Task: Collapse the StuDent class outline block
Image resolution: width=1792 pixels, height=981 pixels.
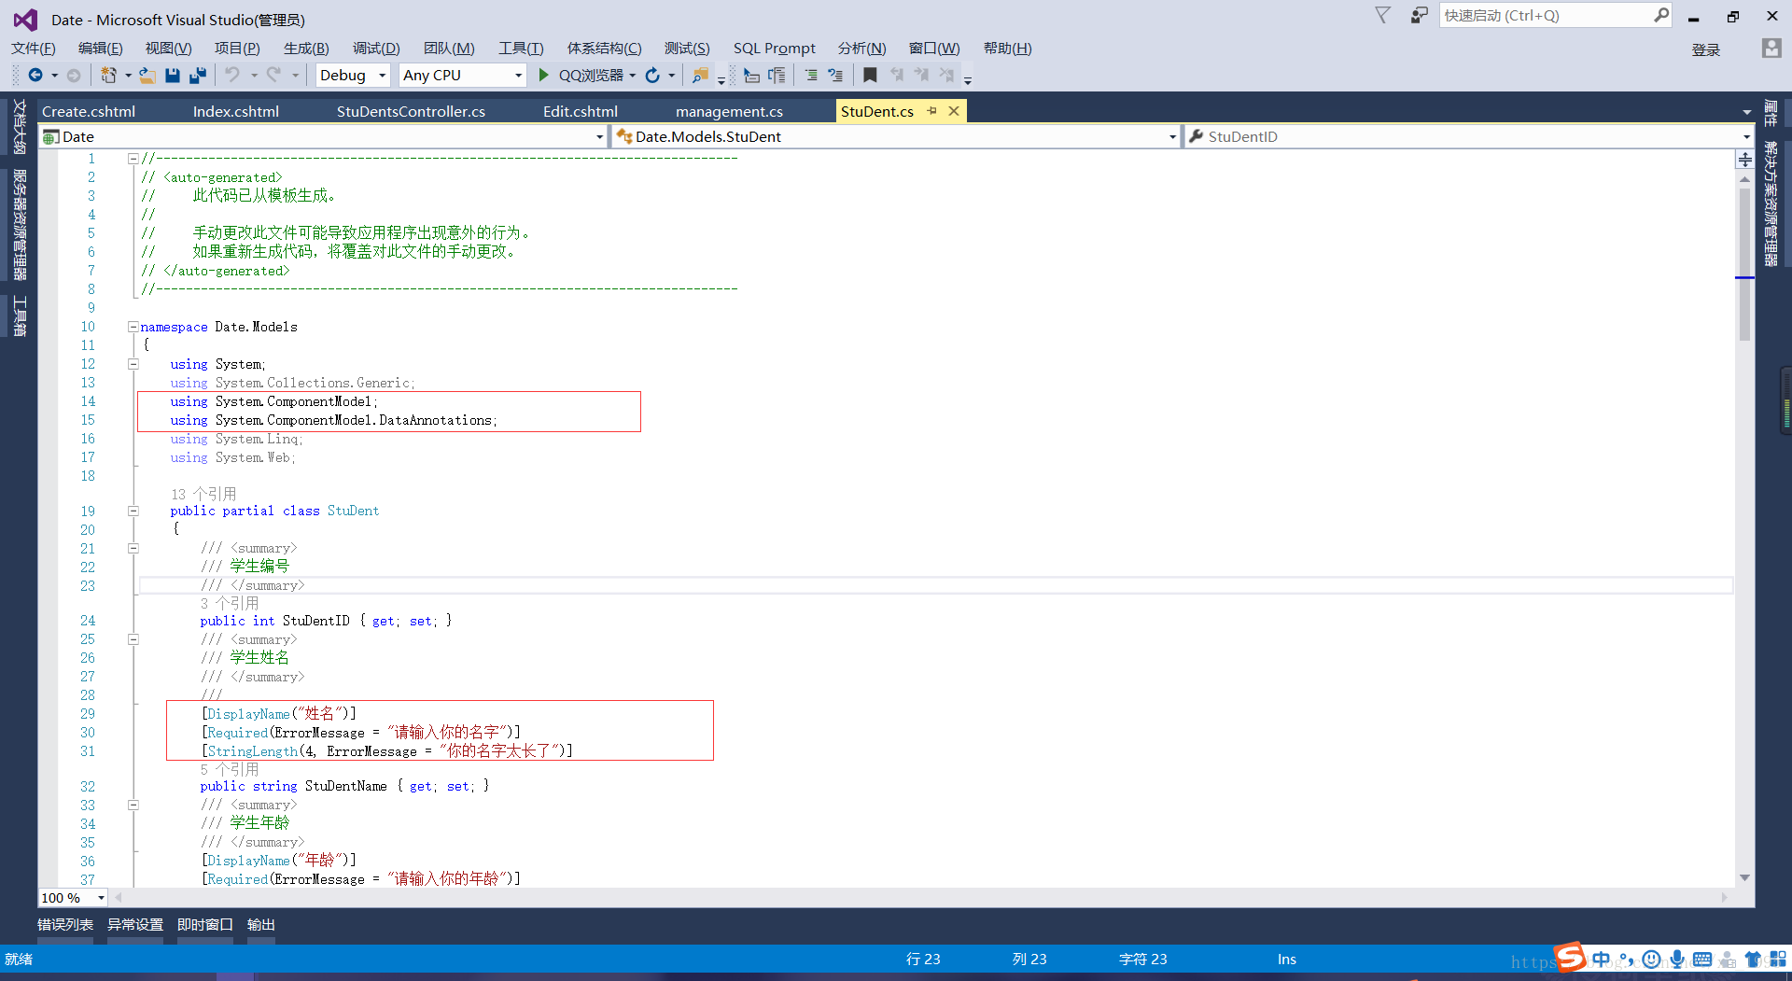Action: [x=133, y=512]
